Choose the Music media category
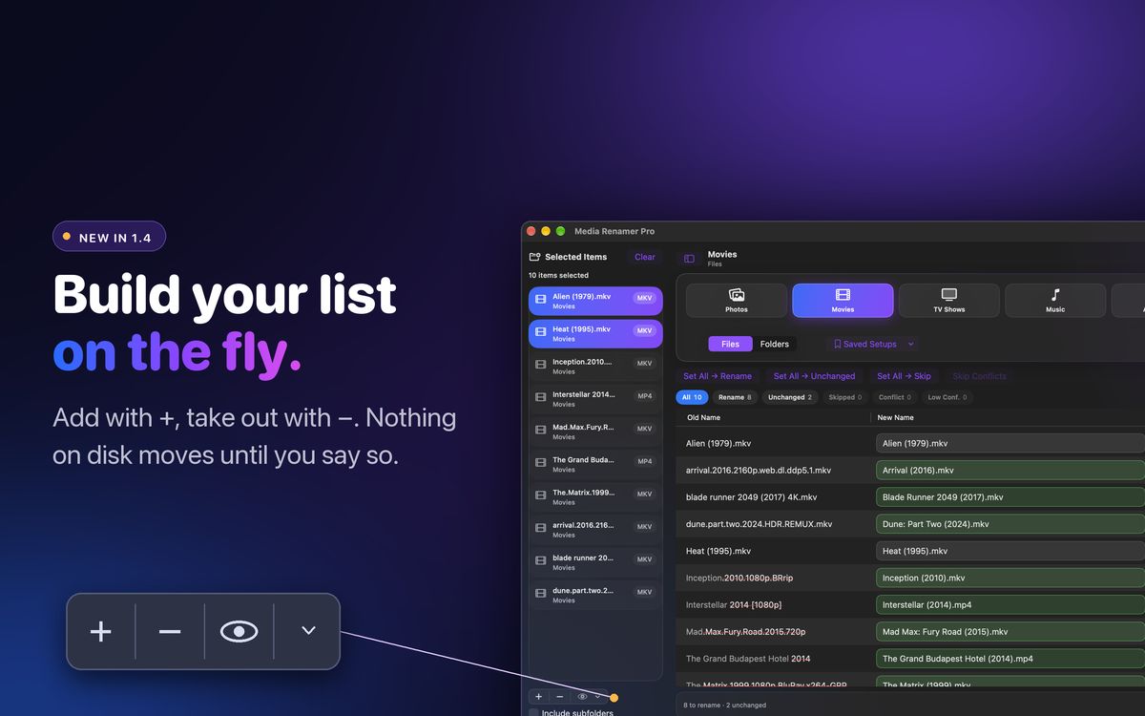The height and width of the screenshot is (716, 1145). pos(1055,301)
